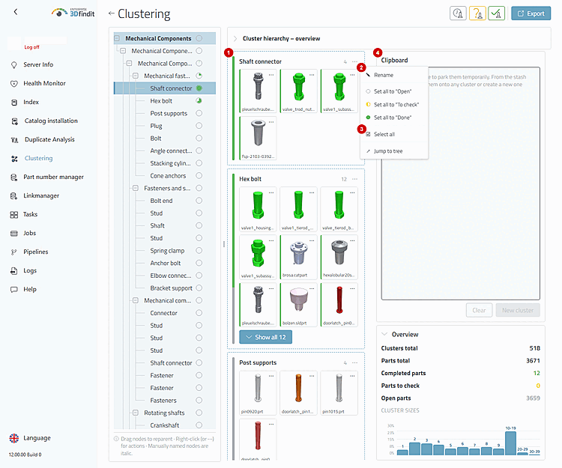
Task: Toggle status circle of Plug node
Action: 199,126
